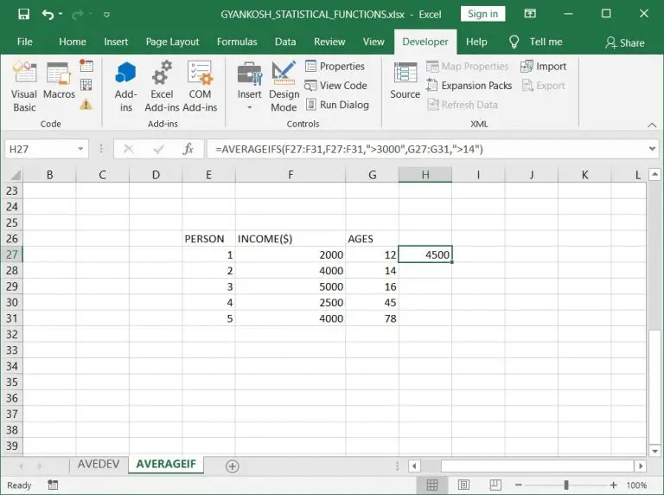Click View Code

tap(335, 86)
